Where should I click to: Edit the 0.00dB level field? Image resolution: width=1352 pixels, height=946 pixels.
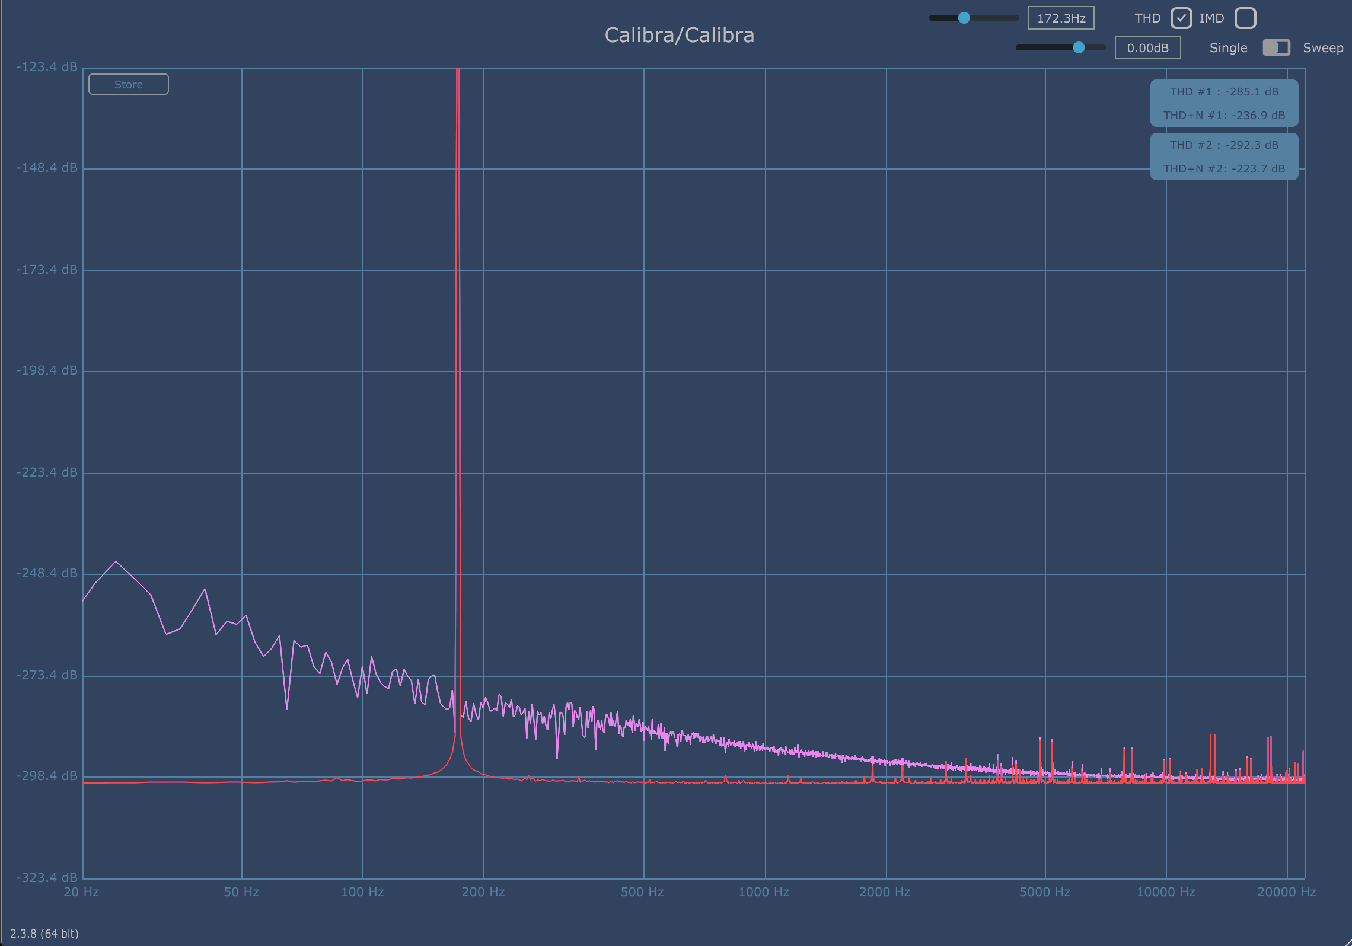point(1148,48)
